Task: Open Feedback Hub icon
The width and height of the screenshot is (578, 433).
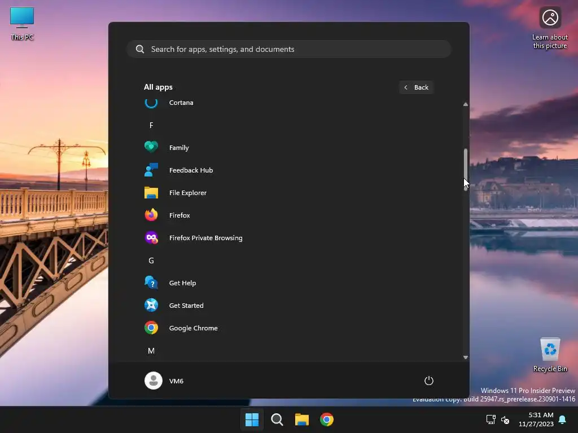Action: pyautogui.click(x=151, y=170)
